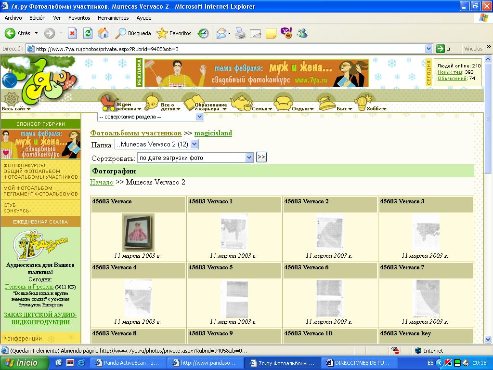Screen dimensions: 493x370
Task: Open the 45603 Vervaco 7 thumbnail
Action: point(426,299)
